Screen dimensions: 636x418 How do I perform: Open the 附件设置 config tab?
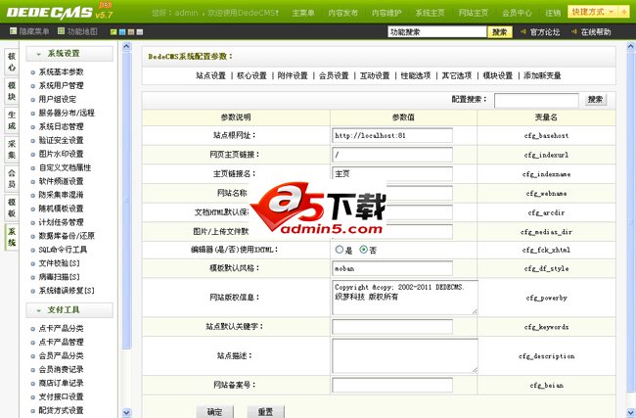pos(293,75)
